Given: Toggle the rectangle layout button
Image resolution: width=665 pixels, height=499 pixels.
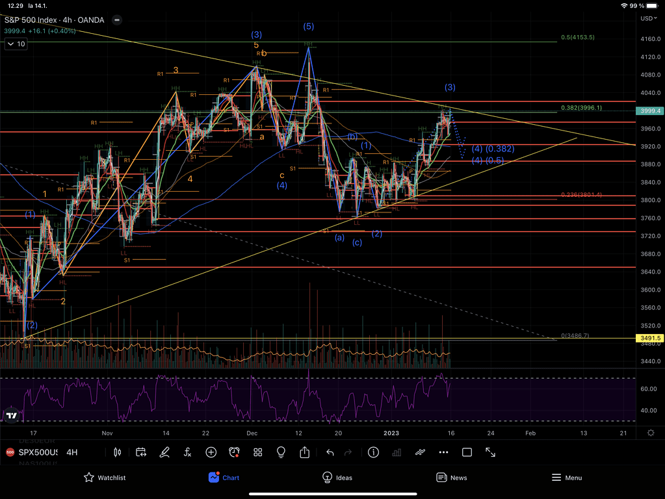Looking at the screenshot, I should coord(467,452).
